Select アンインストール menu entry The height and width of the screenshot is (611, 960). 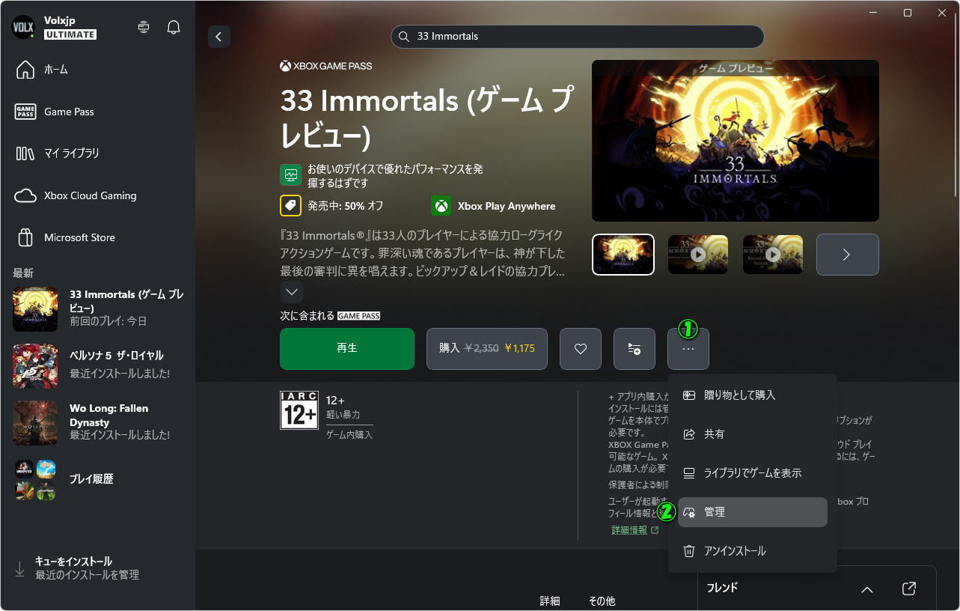click(753, 551)
